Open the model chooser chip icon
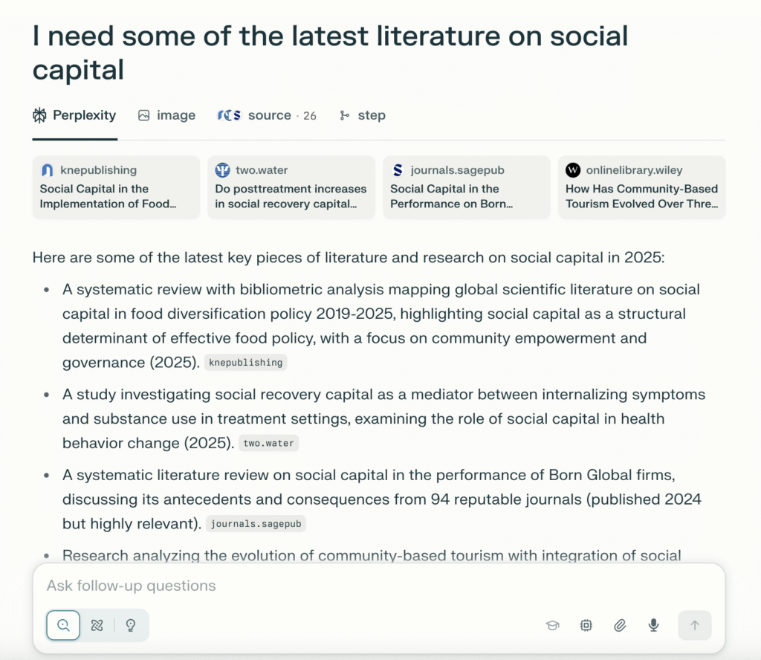Image resolution: width=761 pixels, height=660 pixels. pyautogui.click(x=586, y=626)
